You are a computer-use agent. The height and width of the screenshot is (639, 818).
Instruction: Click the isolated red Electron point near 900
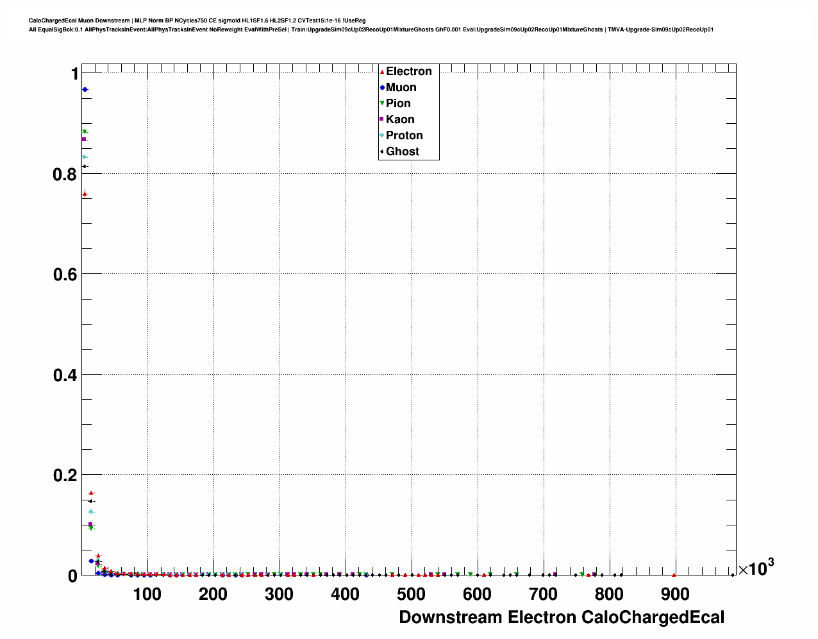(674, 575)
